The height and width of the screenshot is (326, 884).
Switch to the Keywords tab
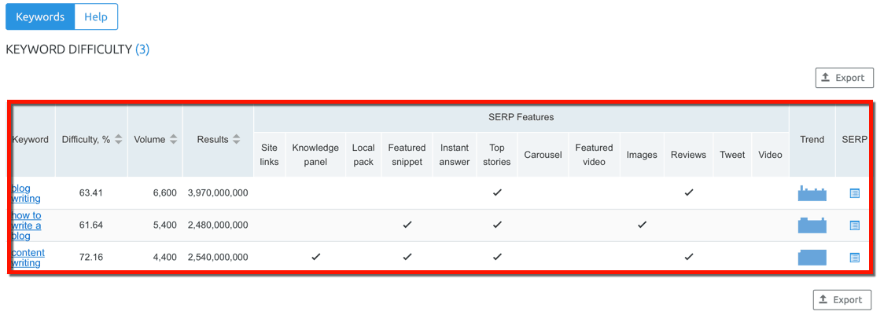click(40, 16)
